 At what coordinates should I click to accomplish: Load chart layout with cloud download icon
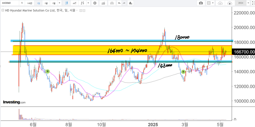coord(220,3)
